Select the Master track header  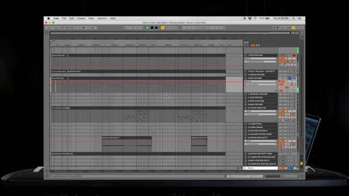(x=261, y=168)
